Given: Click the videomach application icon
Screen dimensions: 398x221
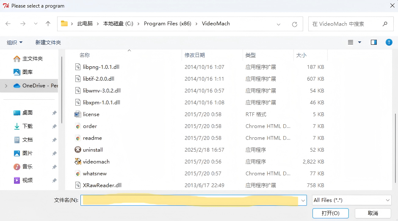Looking at the screenshot, I should tap(77, 161).
